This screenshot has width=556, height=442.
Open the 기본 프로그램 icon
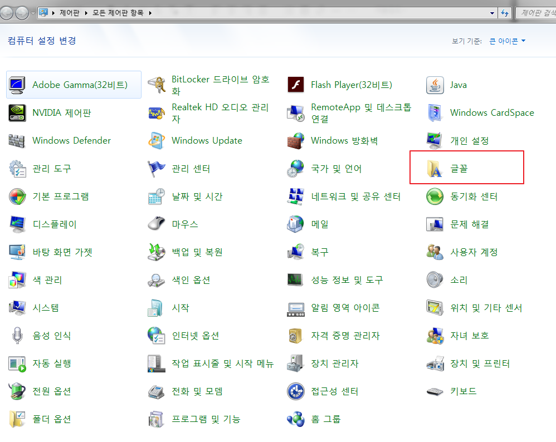coord(17,197)
